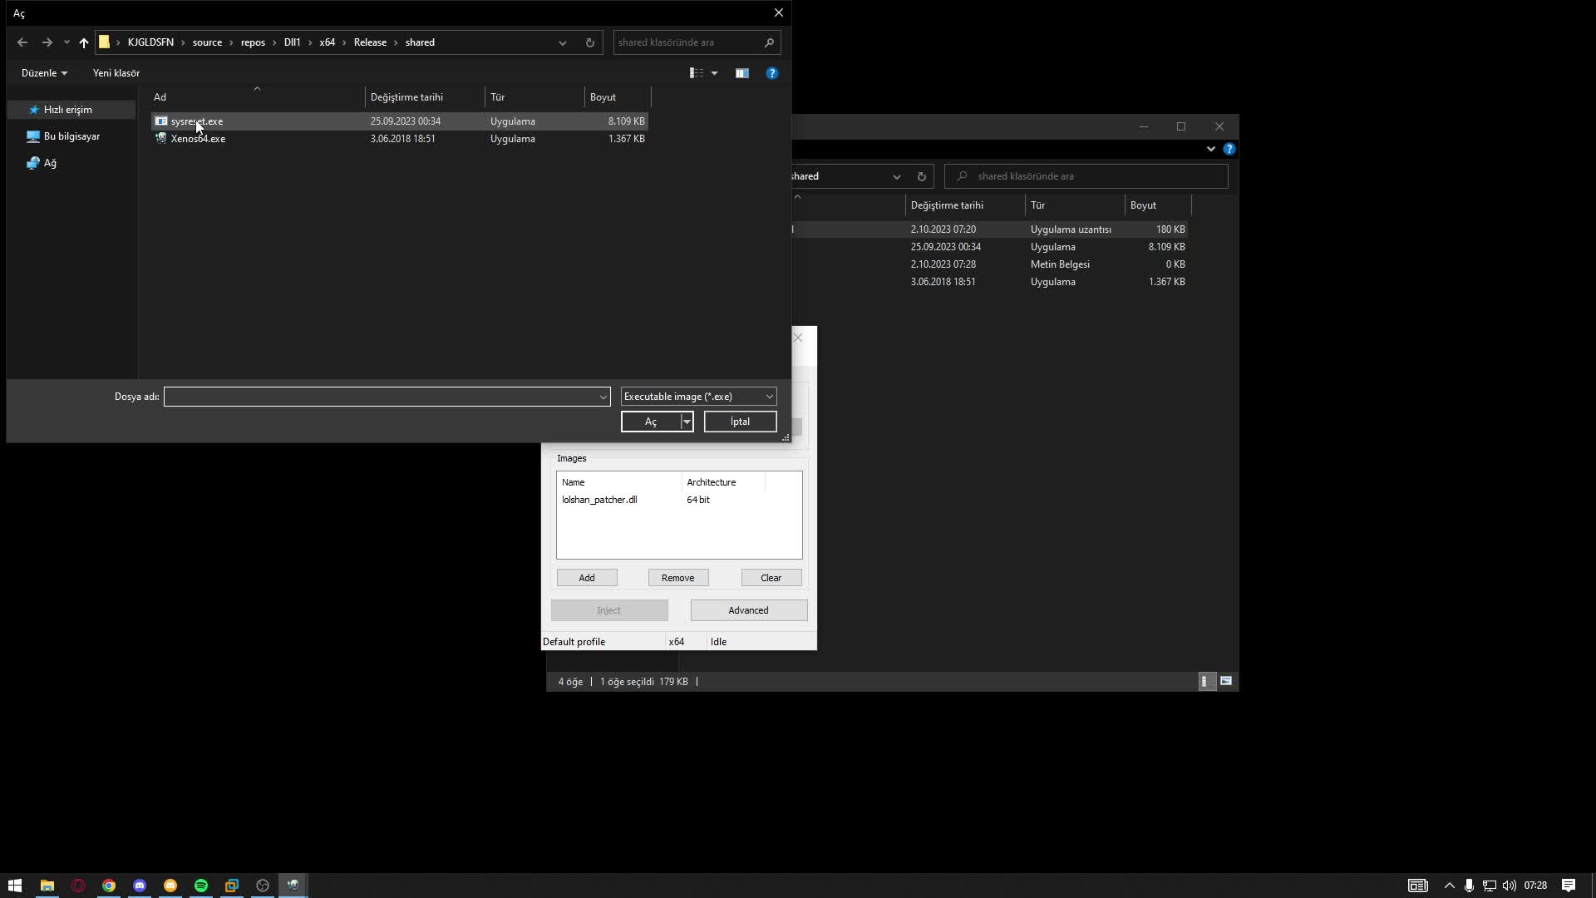Open Help with the question mark icon
1596x898 pixels.
click(x=772, y=73)
